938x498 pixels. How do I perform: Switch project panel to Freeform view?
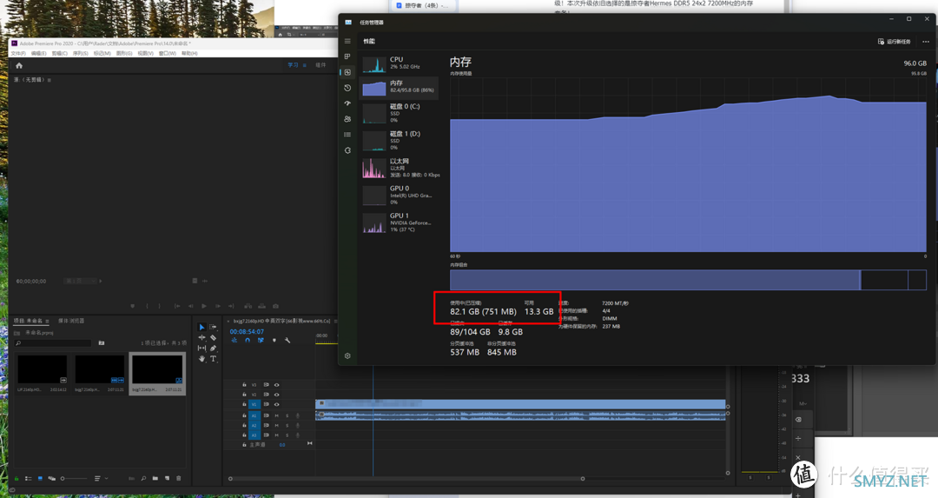coord(51,478)
